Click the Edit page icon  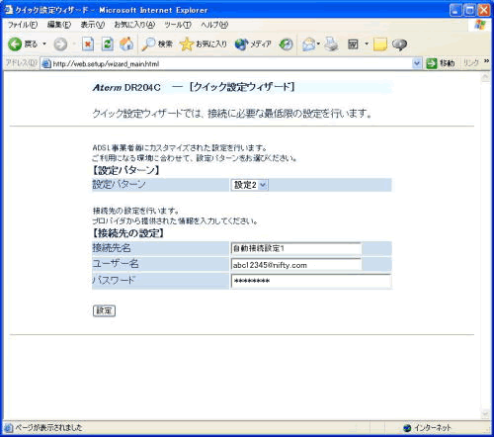click(353, 44)
